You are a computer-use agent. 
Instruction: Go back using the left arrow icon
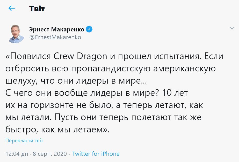tap(12, 9)
